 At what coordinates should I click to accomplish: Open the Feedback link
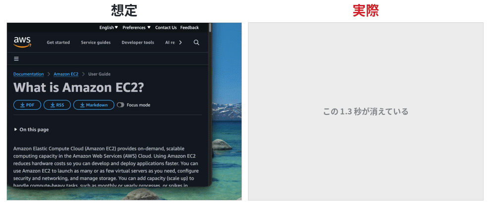(190, 28)
